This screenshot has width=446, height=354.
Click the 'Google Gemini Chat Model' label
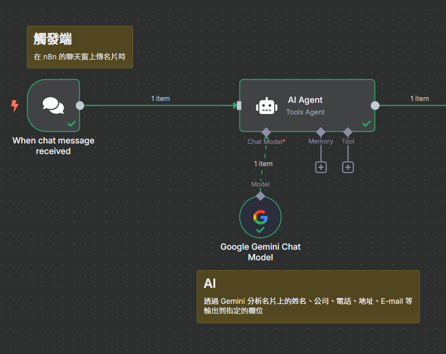260,252
